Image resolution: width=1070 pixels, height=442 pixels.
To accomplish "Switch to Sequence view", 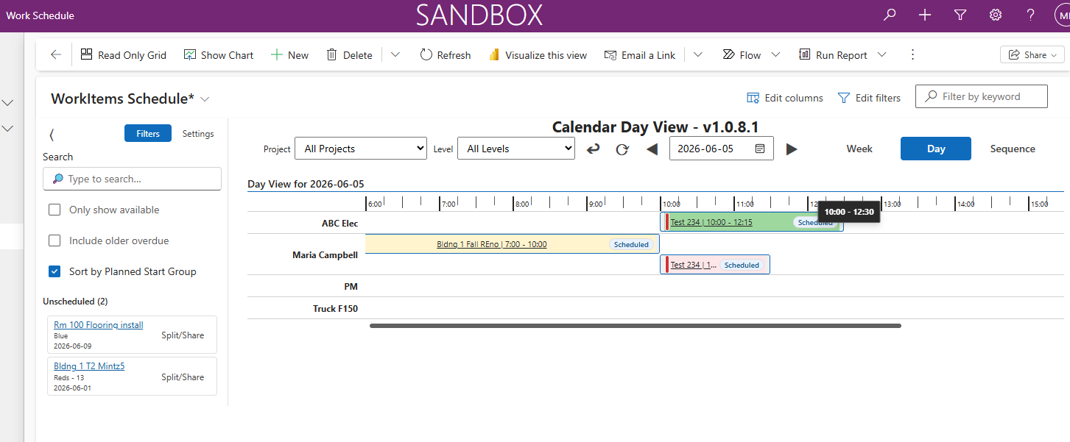I will [x=1013, y=149].
